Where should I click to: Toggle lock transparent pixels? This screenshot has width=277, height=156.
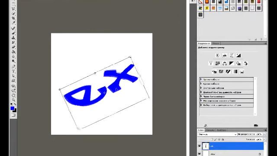212,140
